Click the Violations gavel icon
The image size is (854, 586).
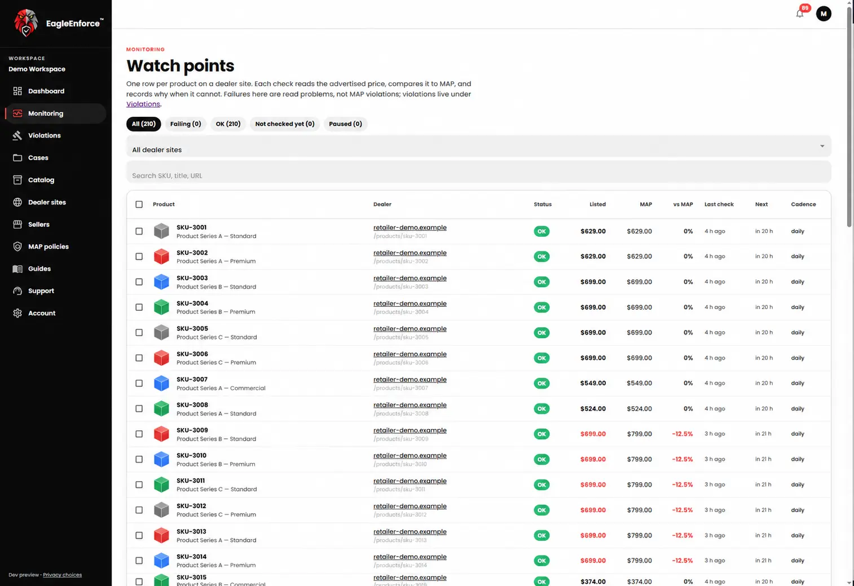[17, 135]
